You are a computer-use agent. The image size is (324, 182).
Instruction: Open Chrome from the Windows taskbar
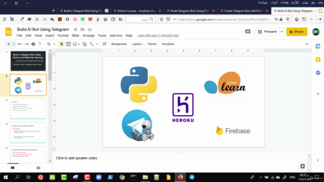point(122,177)
